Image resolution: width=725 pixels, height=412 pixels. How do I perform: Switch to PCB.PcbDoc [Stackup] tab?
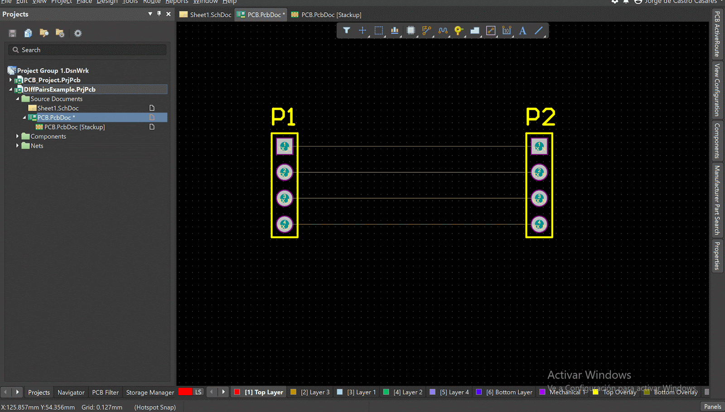pyautogui.click(x=326, y=15)
